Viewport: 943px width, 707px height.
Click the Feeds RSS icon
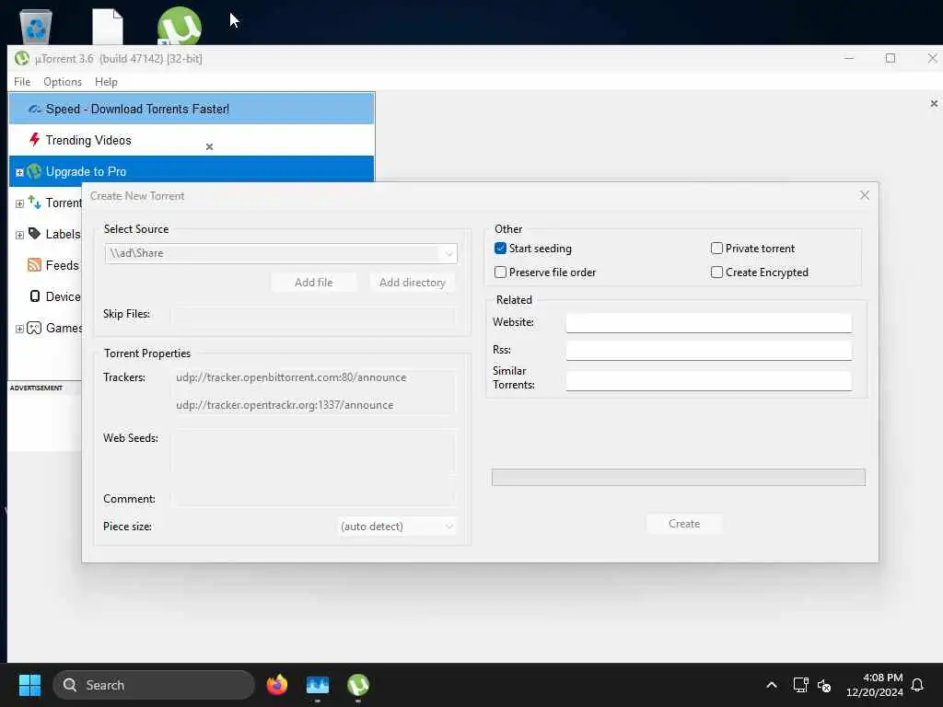34,265
